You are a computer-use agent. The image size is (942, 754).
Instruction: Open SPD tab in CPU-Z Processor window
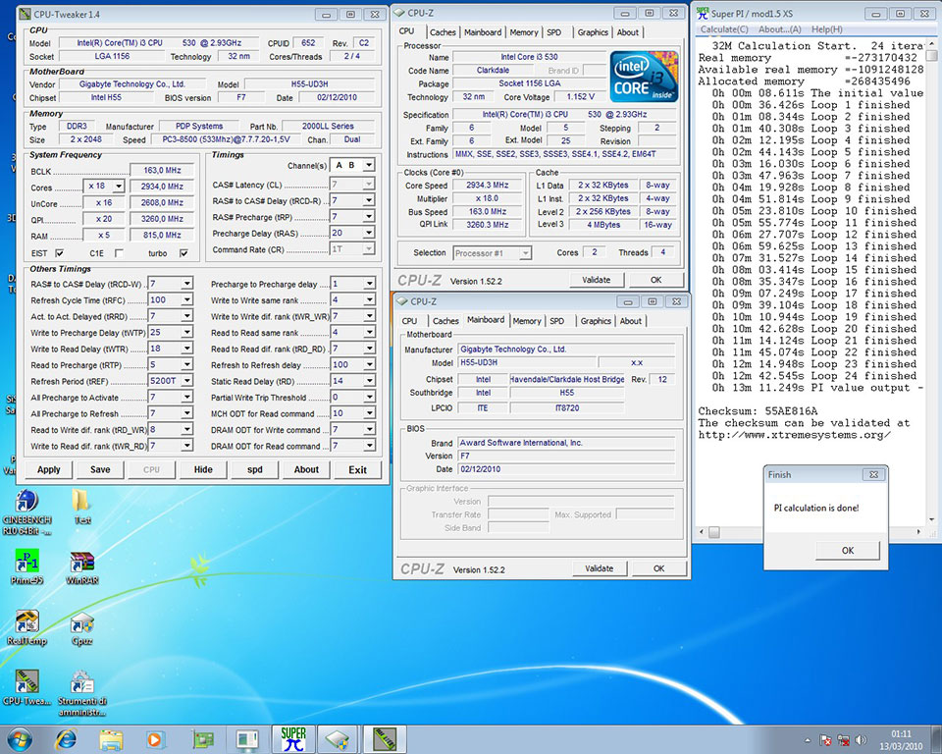(x=553, y=32)
